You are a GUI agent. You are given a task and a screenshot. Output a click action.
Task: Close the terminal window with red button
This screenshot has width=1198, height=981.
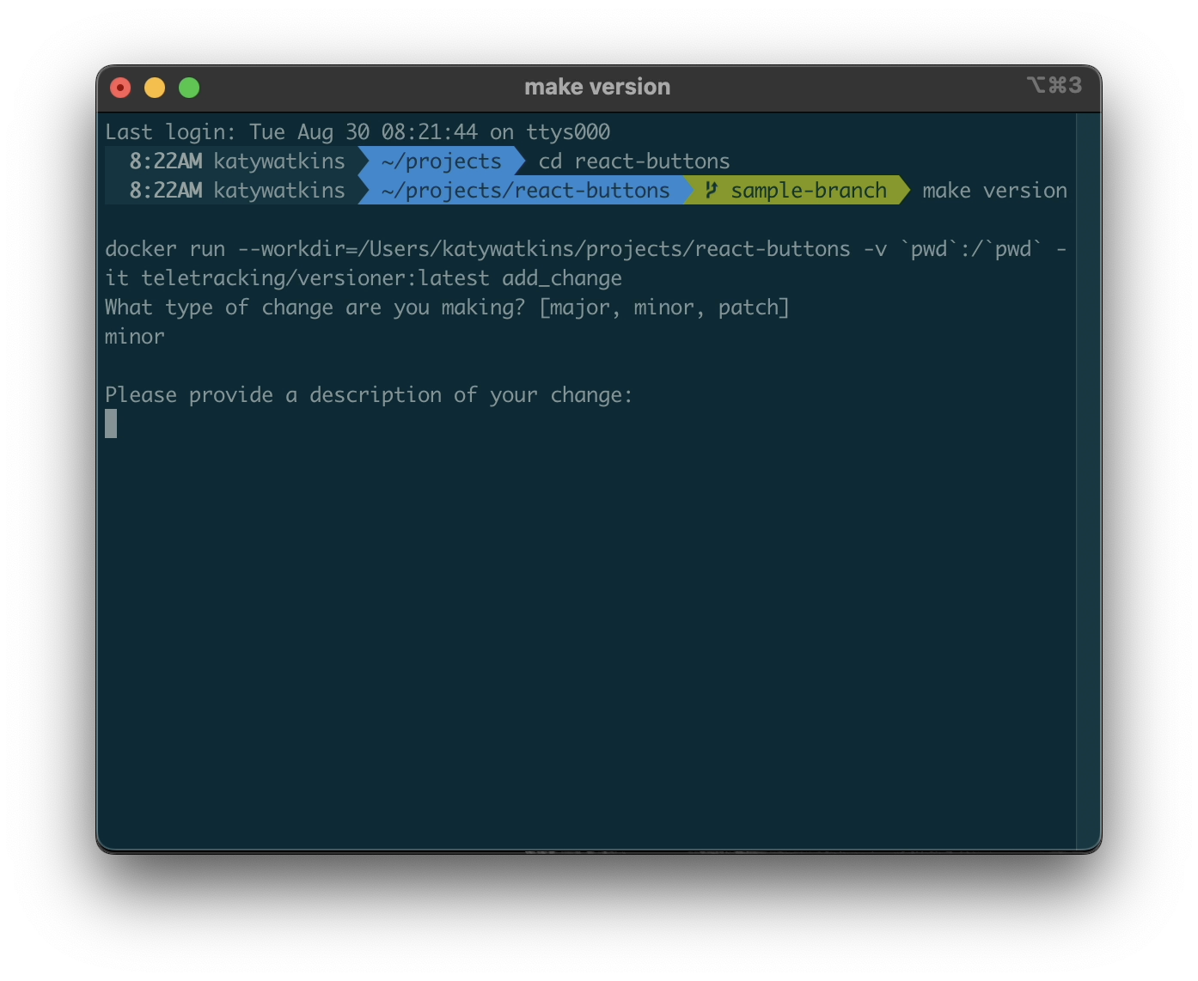pos(120,88)
